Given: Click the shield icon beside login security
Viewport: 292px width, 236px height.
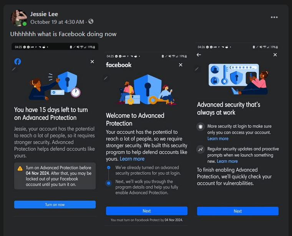Looking at the screenshot, I should click(200, 127).
